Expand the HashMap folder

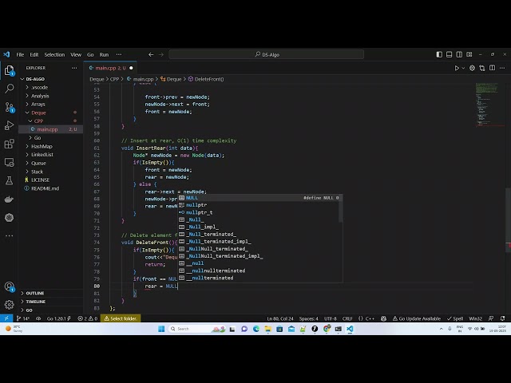[42, 146]
